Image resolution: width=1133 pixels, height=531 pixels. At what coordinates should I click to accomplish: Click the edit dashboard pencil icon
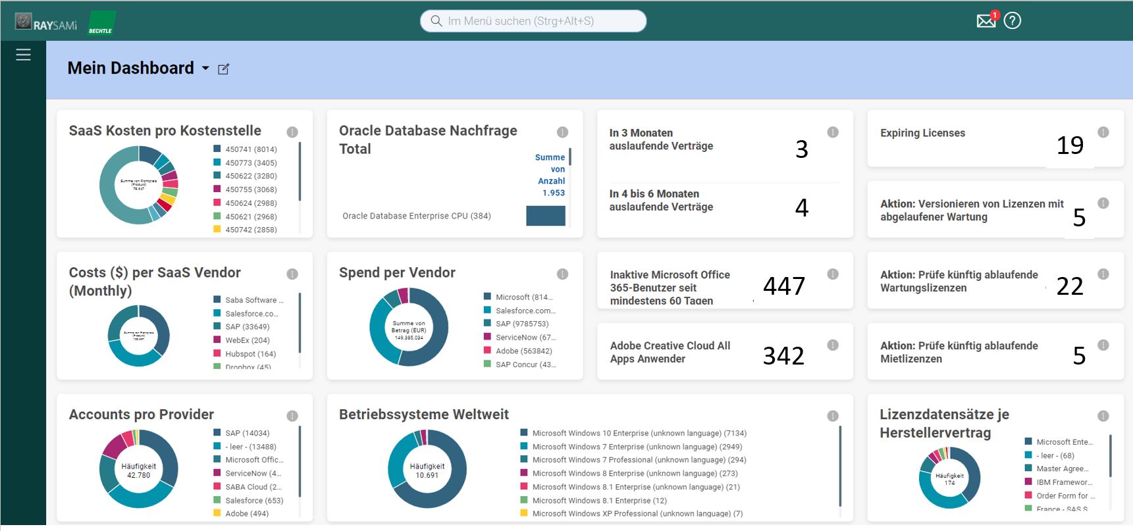(223, 69)
